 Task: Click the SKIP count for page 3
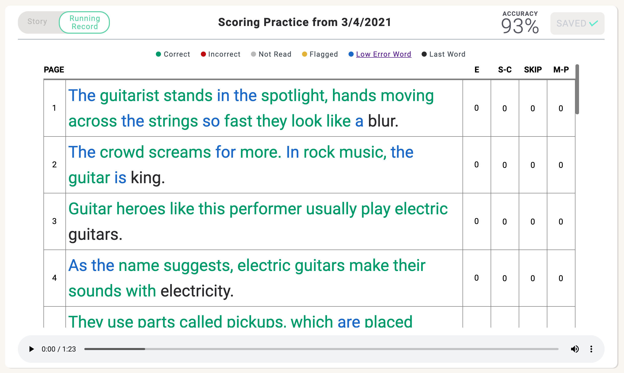coord(533,221)
